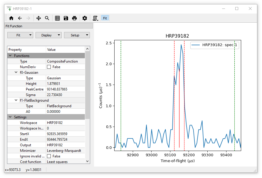Open the Fit dropdown button
The width and height of the screenshot is (262, 178).
pyautogui.click(x=20, y=35)
